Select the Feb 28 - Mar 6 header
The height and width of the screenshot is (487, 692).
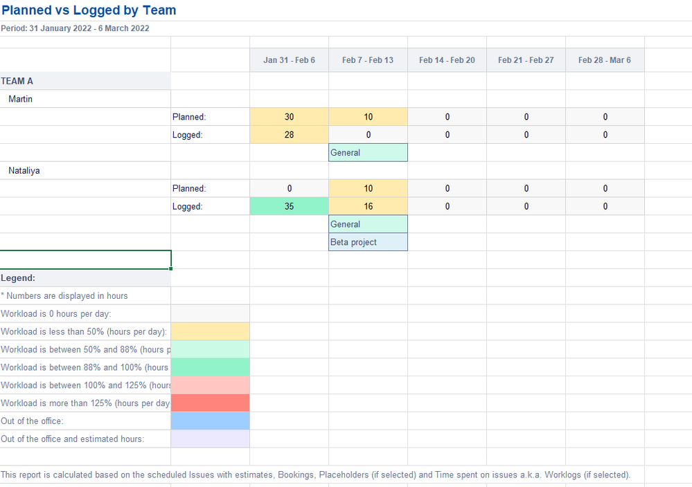(x=605, y=60)
